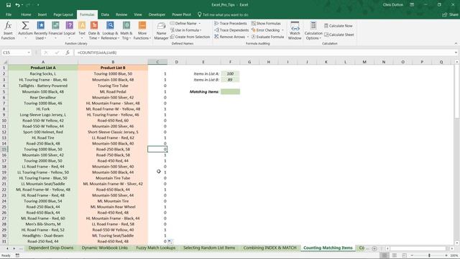Undo the last action
Screen dimensions: 460x259
(x=17, y=5)
